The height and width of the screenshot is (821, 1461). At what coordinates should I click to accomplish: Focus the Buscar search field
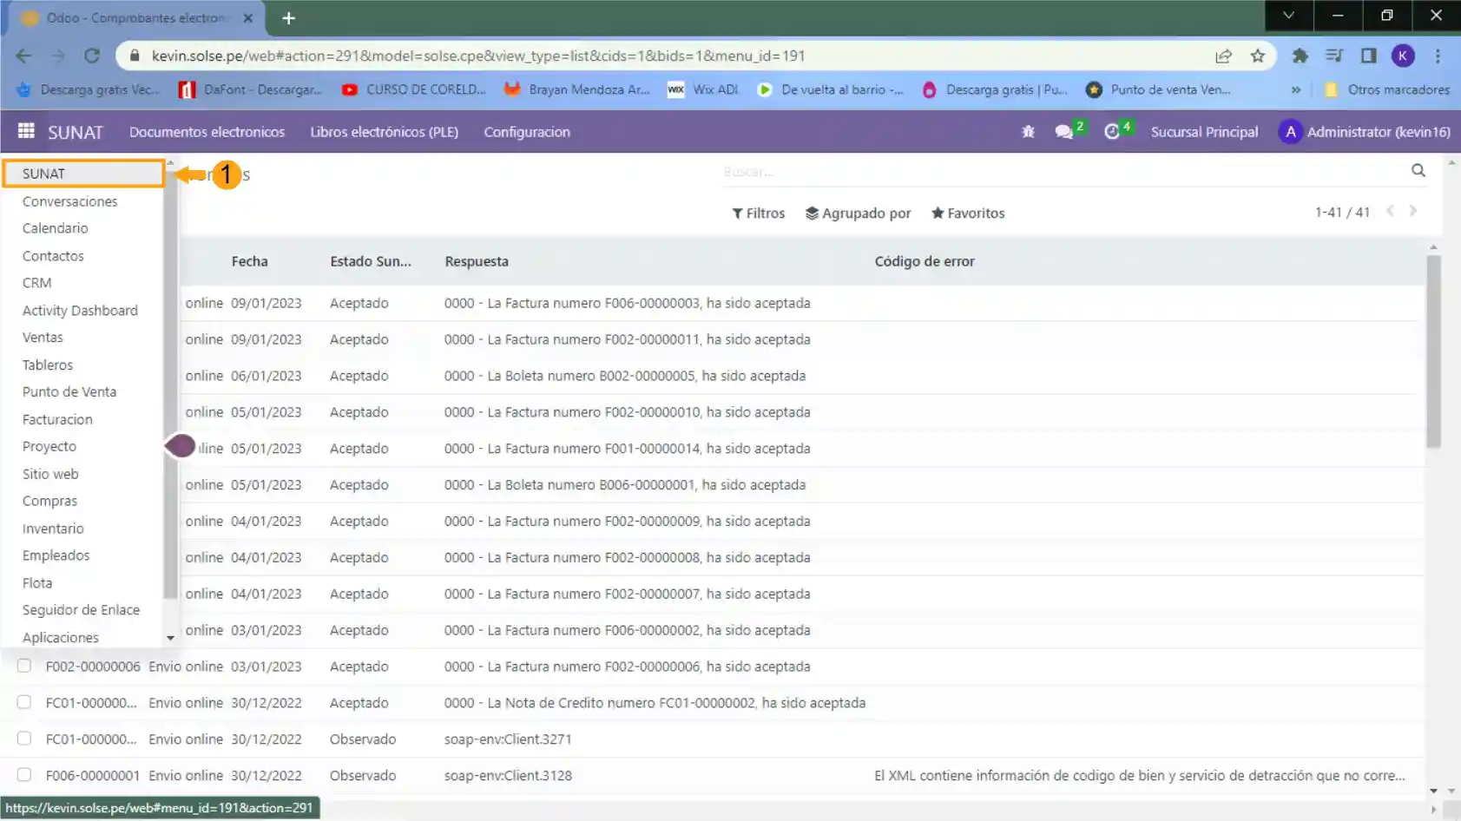pyautogui.click(x=1059, y=172)
